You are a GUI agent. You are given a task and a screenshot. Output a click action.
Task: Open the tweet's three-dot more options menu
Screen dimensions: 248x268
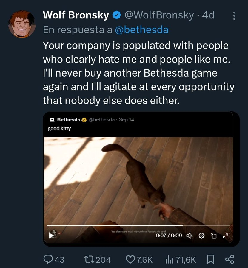click(234, 16)
